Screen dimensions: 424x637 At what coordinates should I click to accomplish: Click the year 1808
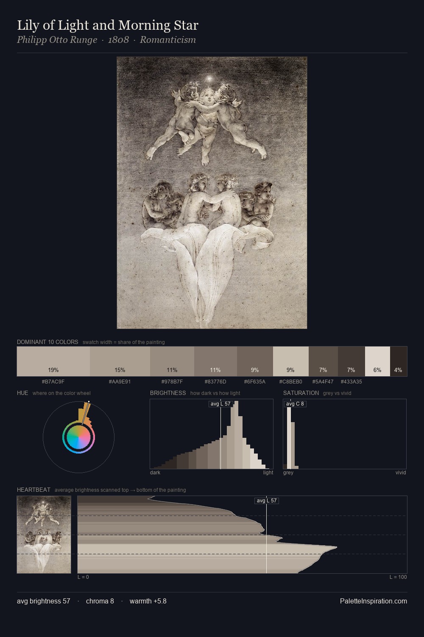[x=118, y=40]
